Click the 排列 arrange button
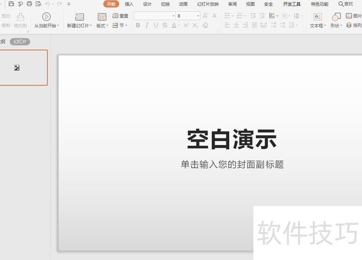The width and height of the screenshot is (362, 260). click(354, 25)
